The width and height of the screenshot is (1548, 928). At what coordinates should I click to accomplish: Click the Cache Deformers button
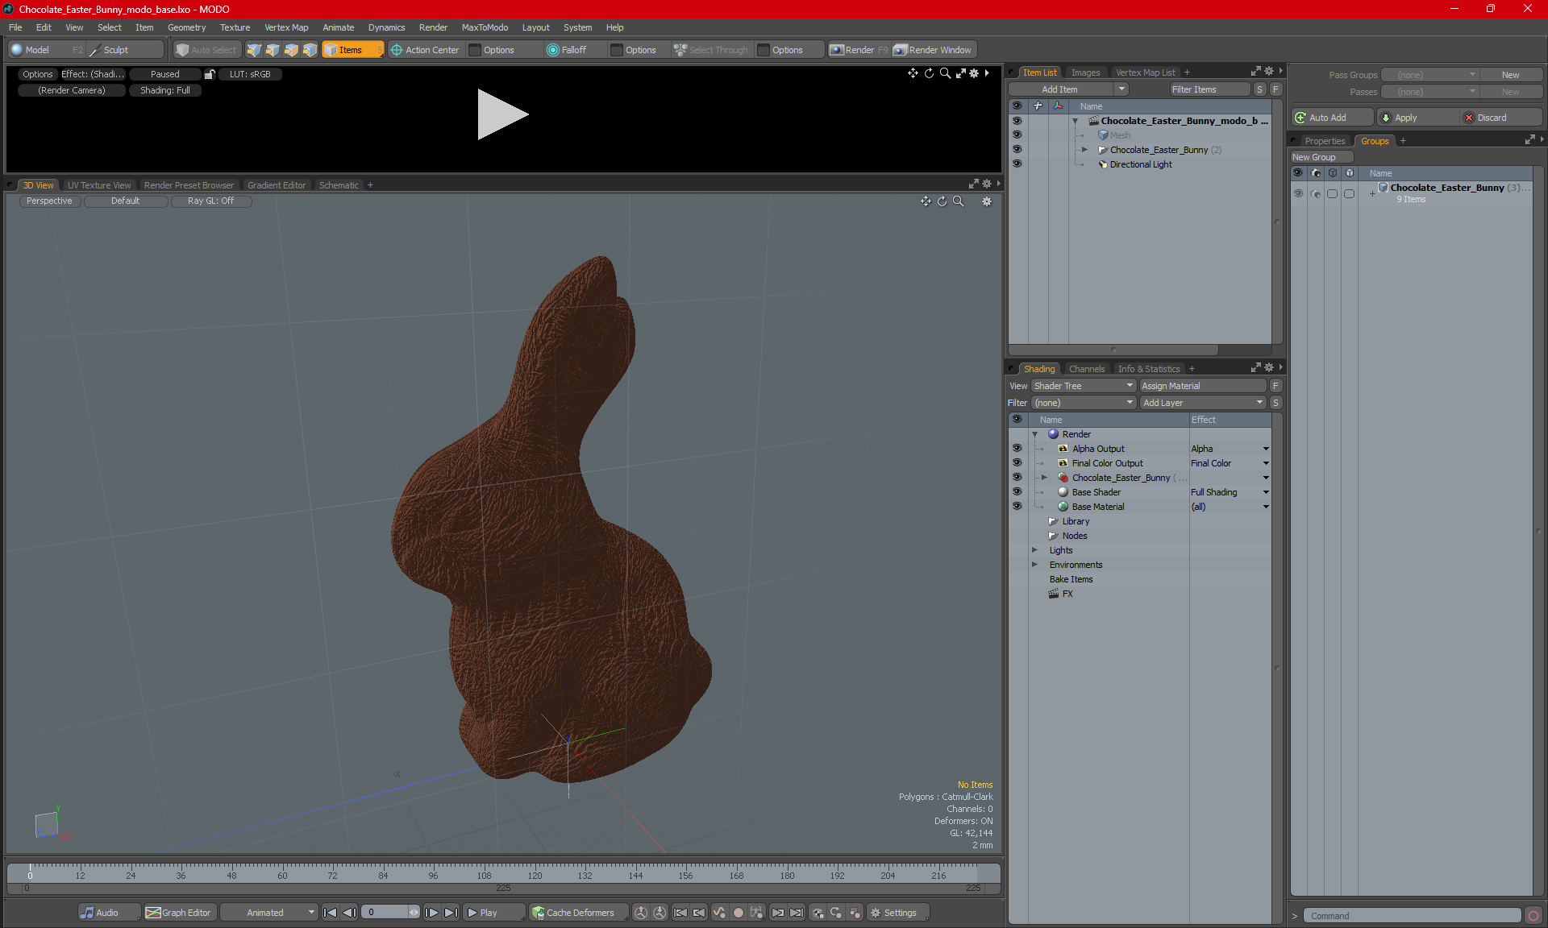tap(572, 913)
